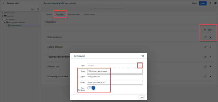Edit the Kontakt oss row

[205, 67]
